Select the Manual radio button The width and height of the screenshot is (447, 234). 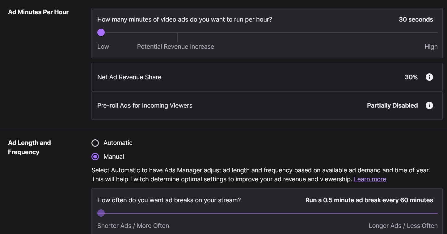(x=95, y=157)
